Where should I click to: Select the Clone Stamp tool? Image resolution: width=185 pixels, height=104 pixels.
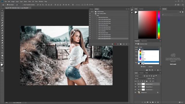[2, 30]
